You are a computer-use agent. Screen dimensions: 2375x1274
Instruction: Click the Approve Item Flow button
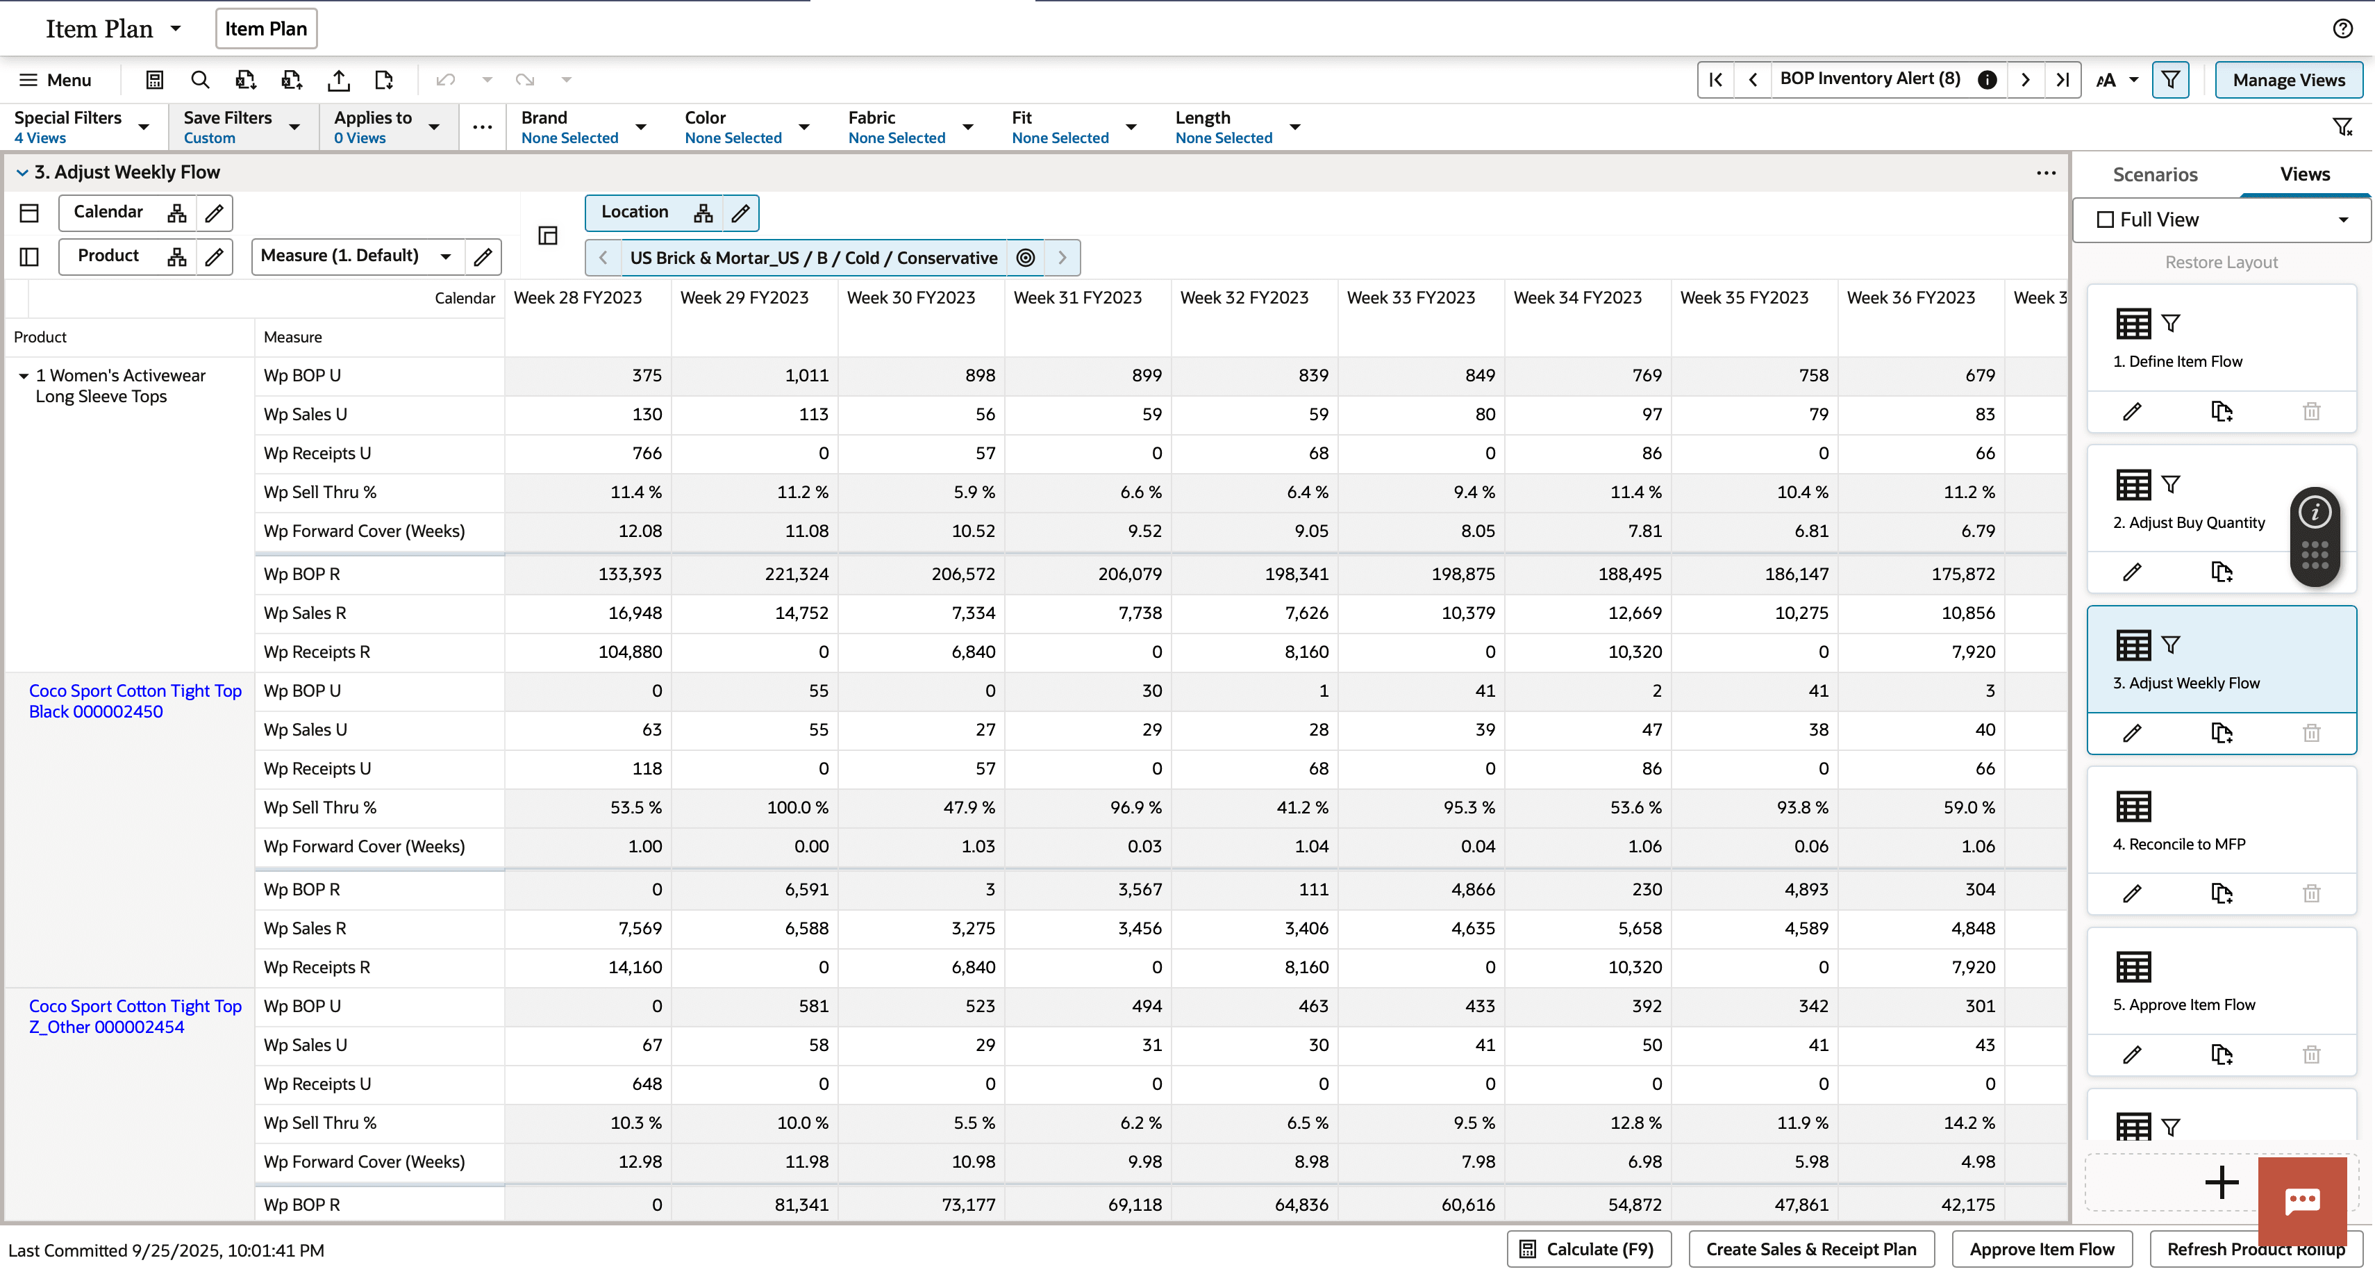(2042, 1249)
